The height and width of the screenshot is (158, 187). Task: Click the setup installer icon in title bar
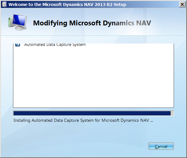point(4,5)
